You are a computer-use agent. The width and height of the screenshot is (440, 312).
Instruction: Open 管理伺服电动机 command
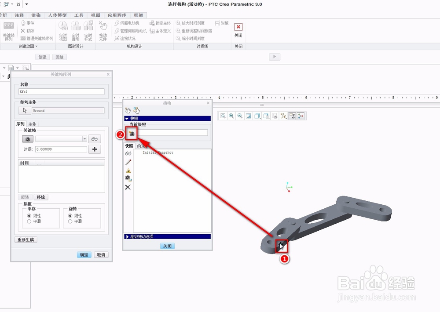(x=131, y=31)
